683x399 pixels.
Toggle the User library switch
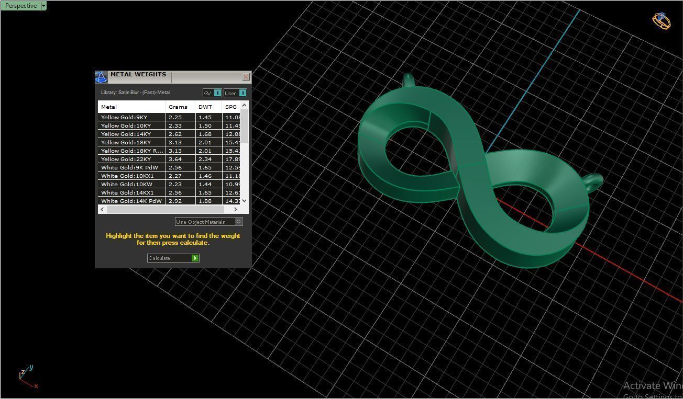tap(235, 93)
